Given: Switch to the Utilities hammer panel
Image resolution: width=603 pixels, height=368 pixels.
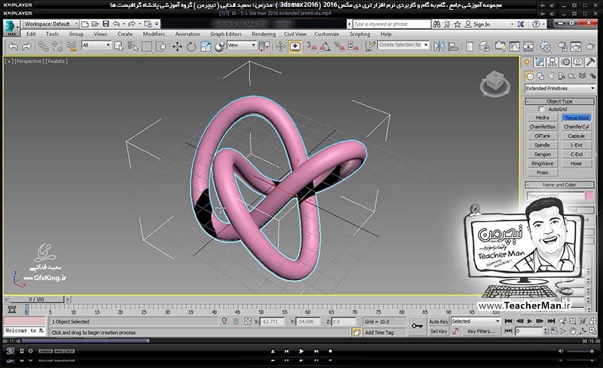Looking at the screenshot, I should 591,62.
